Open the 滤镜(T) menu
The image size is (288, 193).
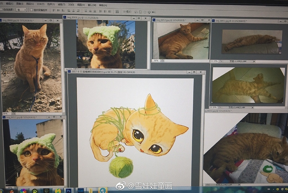(61, 5)
